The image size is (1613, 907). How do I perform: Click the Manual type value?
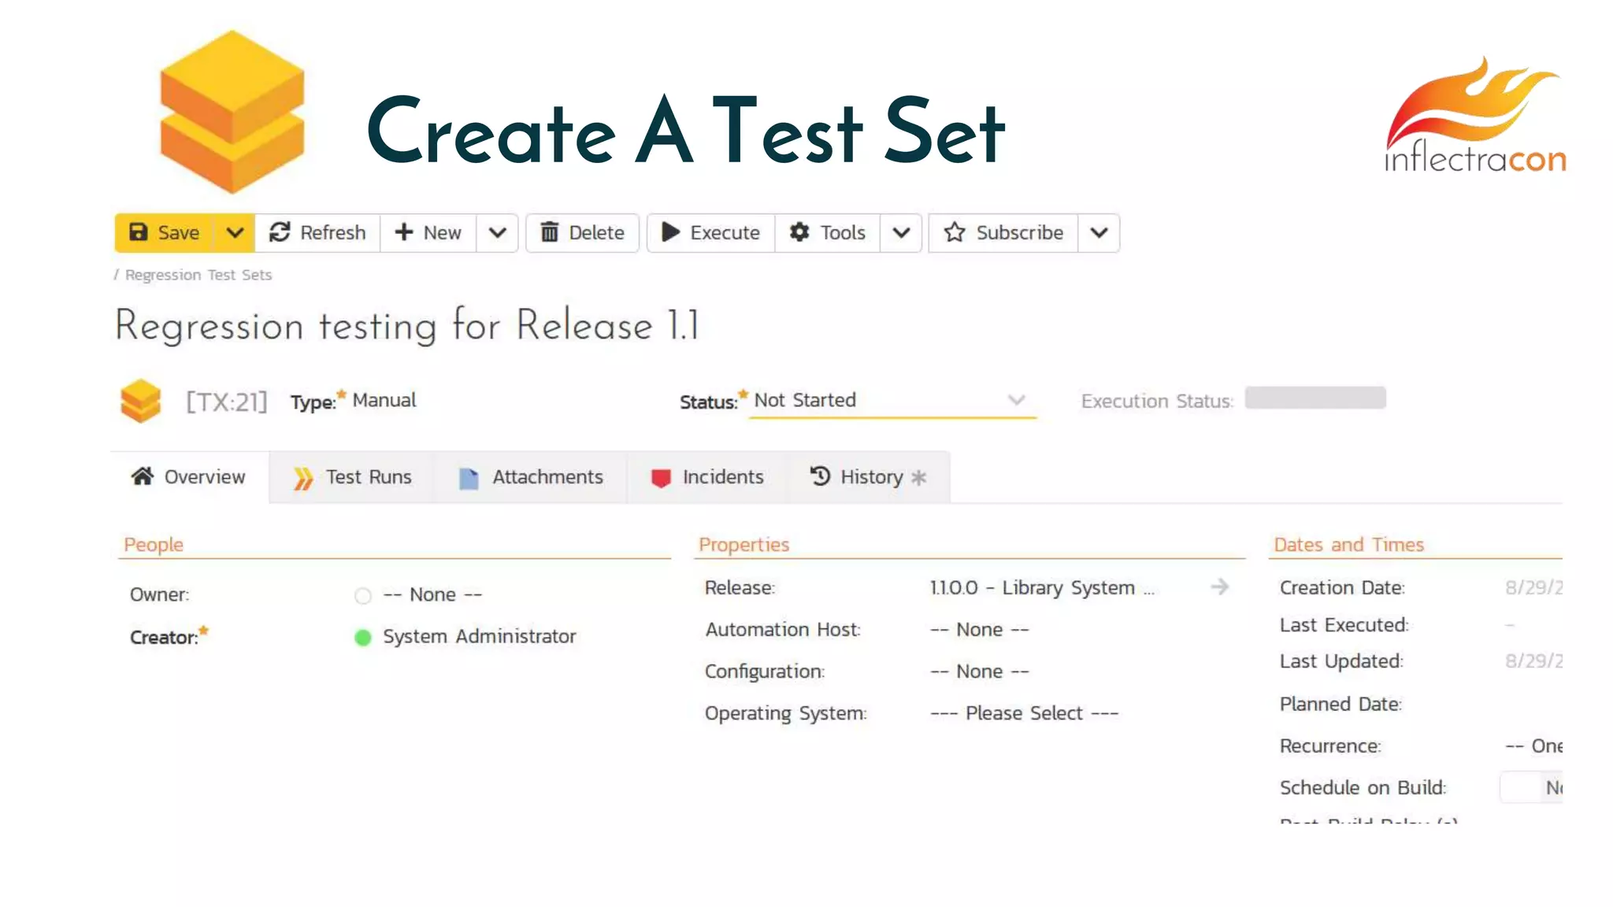(x=384, y=400)
